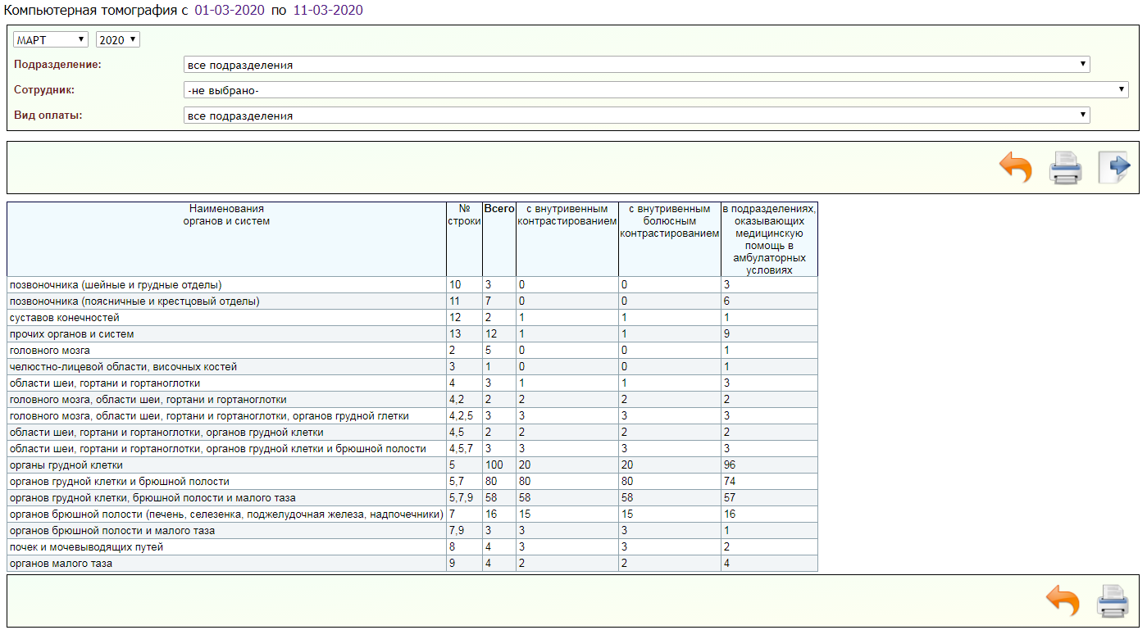Click the printer icon above the table

point(1065,168)
